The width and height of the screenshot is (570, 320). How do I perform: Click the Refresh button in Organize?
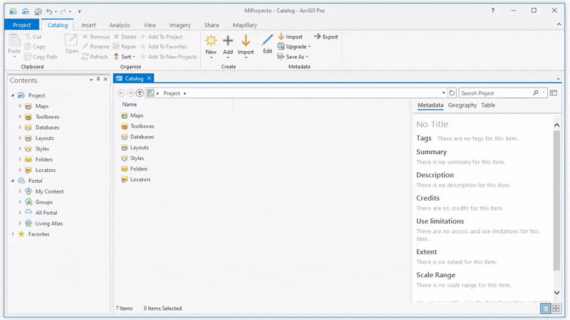pos(95,57)
